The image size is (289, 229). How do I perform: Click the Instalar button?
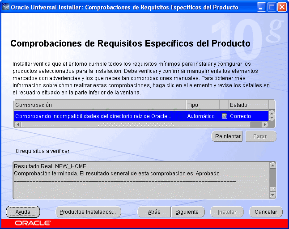tap(227, 212)
